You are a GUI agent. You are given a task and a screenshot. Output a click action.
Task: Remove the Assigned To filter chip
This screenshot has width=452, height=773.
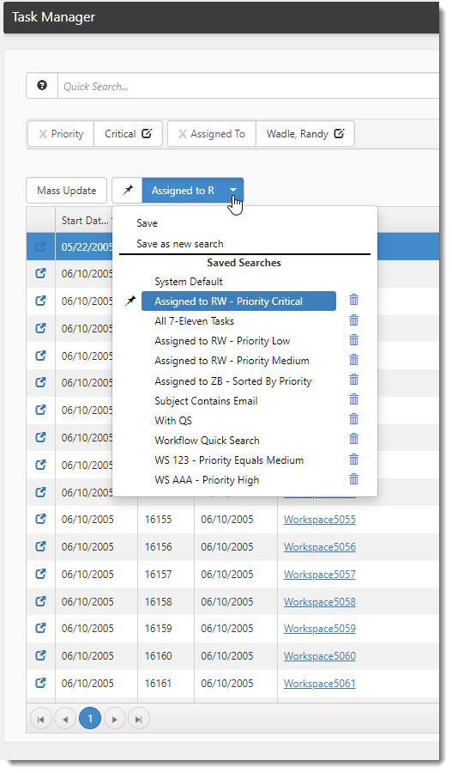[183, 134]
